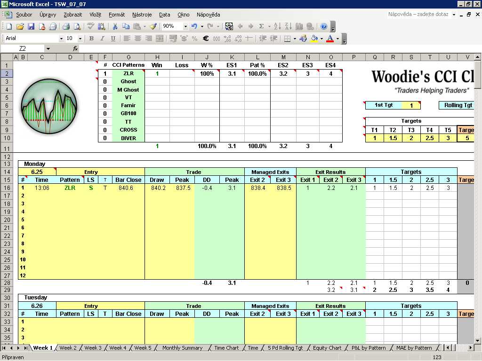Merge and center the cells
Image resolution: width=482 pixels, height=361 pixels.
160,39
